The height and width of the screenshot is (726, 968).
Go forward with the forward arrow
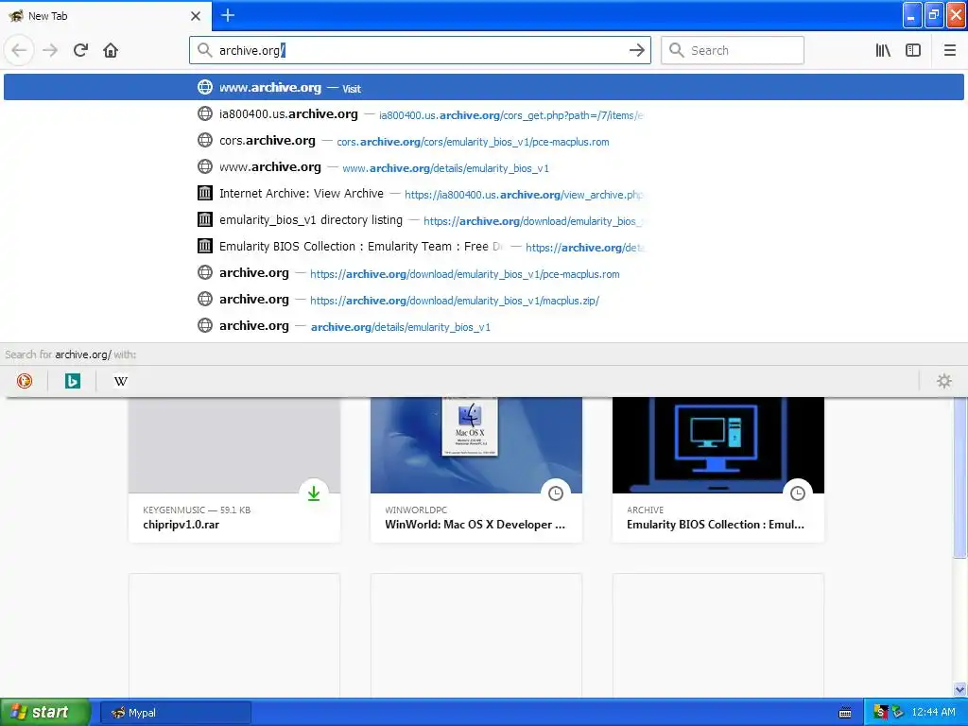click(50, 50)
